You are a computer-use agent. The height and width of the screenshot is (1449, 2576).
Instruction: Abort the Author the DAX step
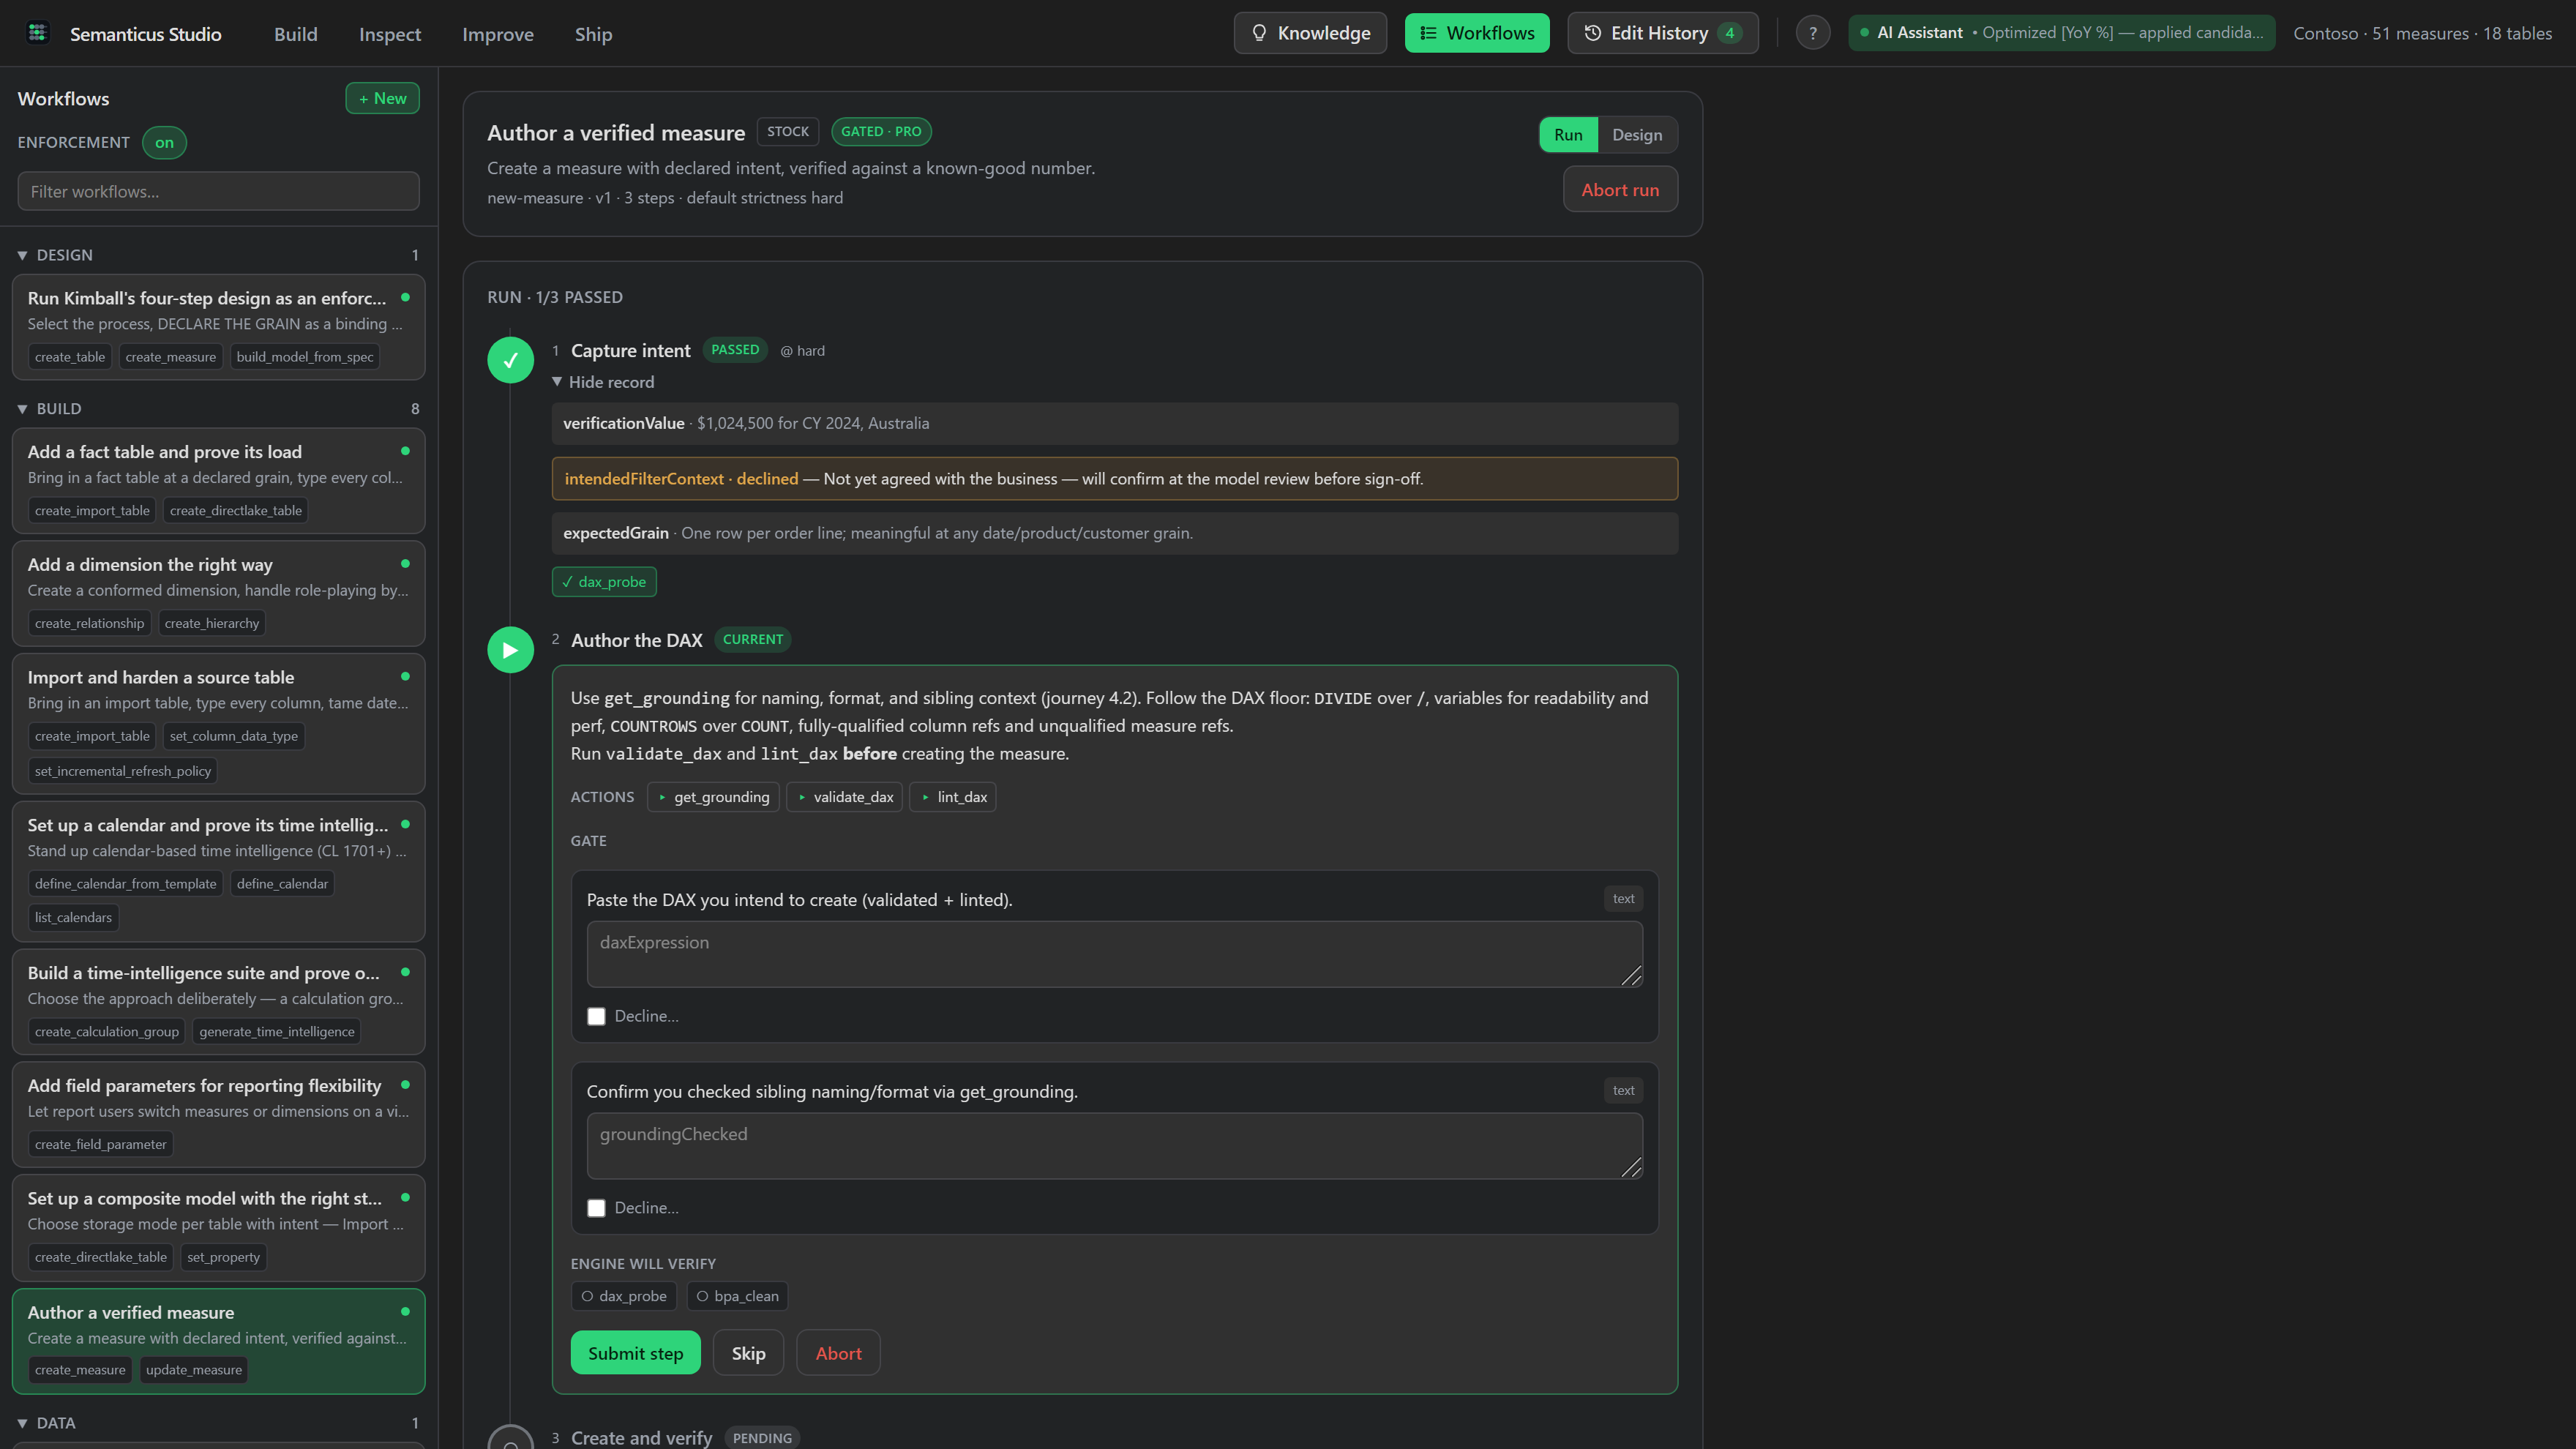[838, 1353]
